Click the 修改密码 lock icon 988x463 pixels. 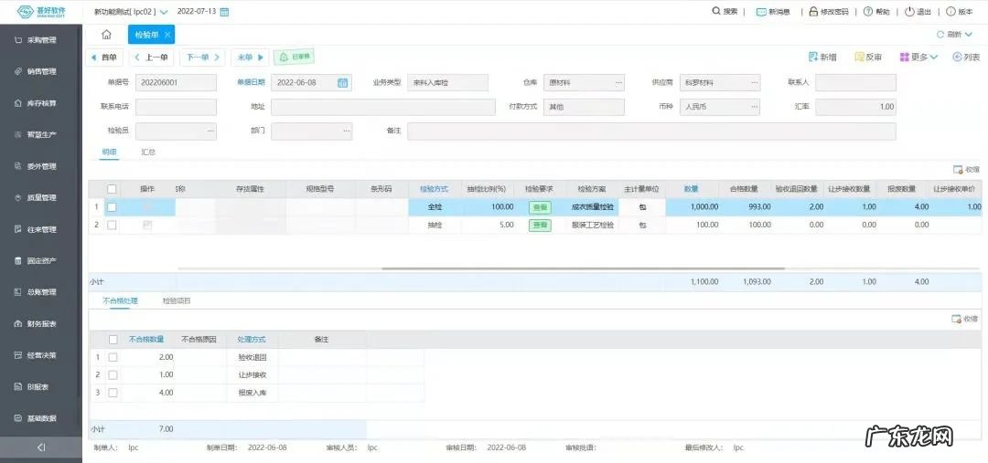(813, 12)
